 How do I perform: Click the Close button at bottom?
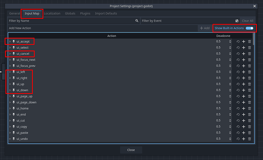coord(131,150)
